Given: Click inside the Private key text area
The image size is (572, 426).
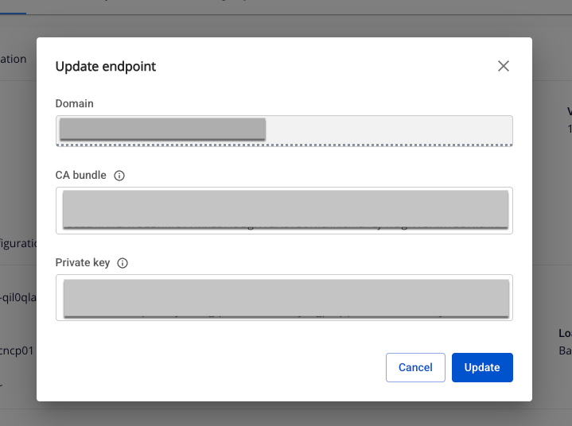Looking at the screenshot, I should 284,297.
